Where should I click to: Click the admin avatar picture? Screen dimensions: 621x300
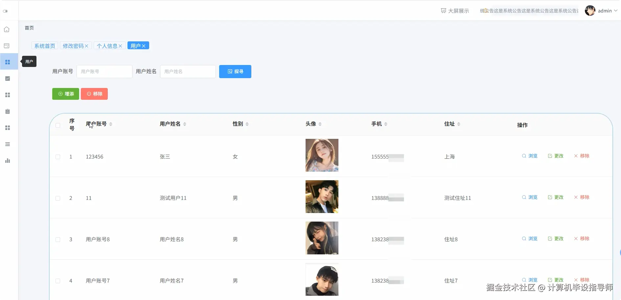tap(590, 11)
